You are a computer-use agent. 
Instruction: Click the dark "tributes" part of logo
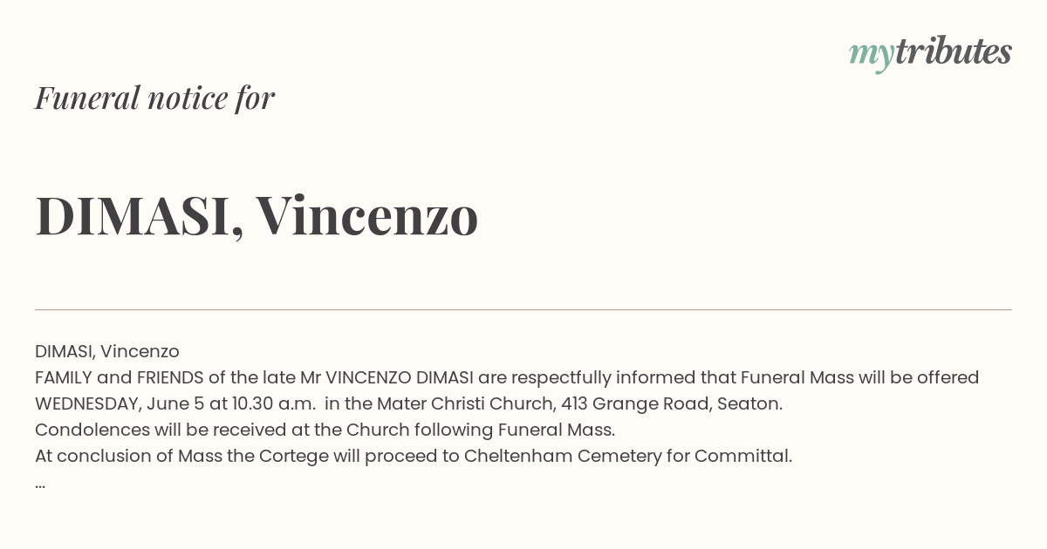[x=953, y=52]
